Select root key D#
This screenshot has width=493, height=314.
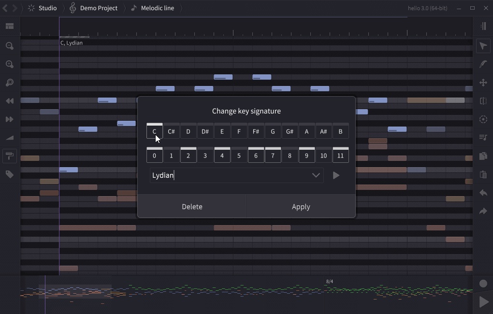(205, 131)
